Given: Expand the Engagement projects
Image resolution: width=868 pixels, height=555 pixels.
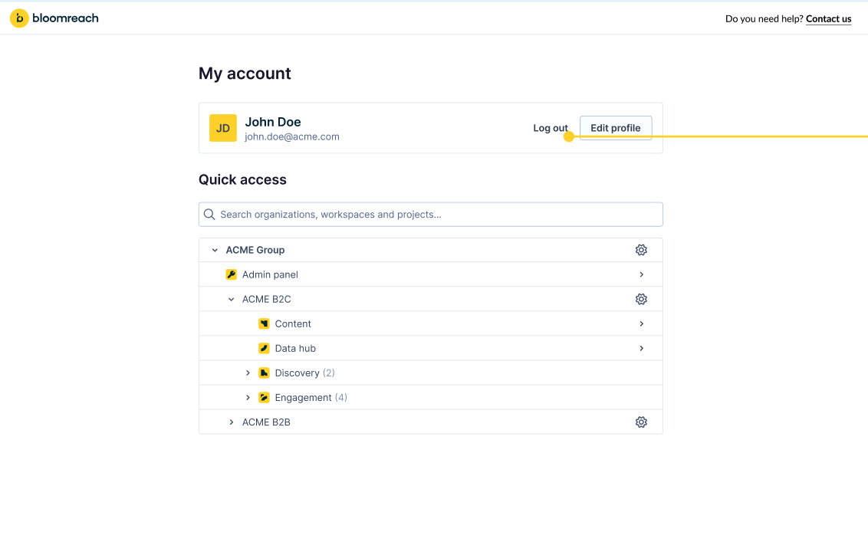Looking at the screenshot, I should pos(247,397).
